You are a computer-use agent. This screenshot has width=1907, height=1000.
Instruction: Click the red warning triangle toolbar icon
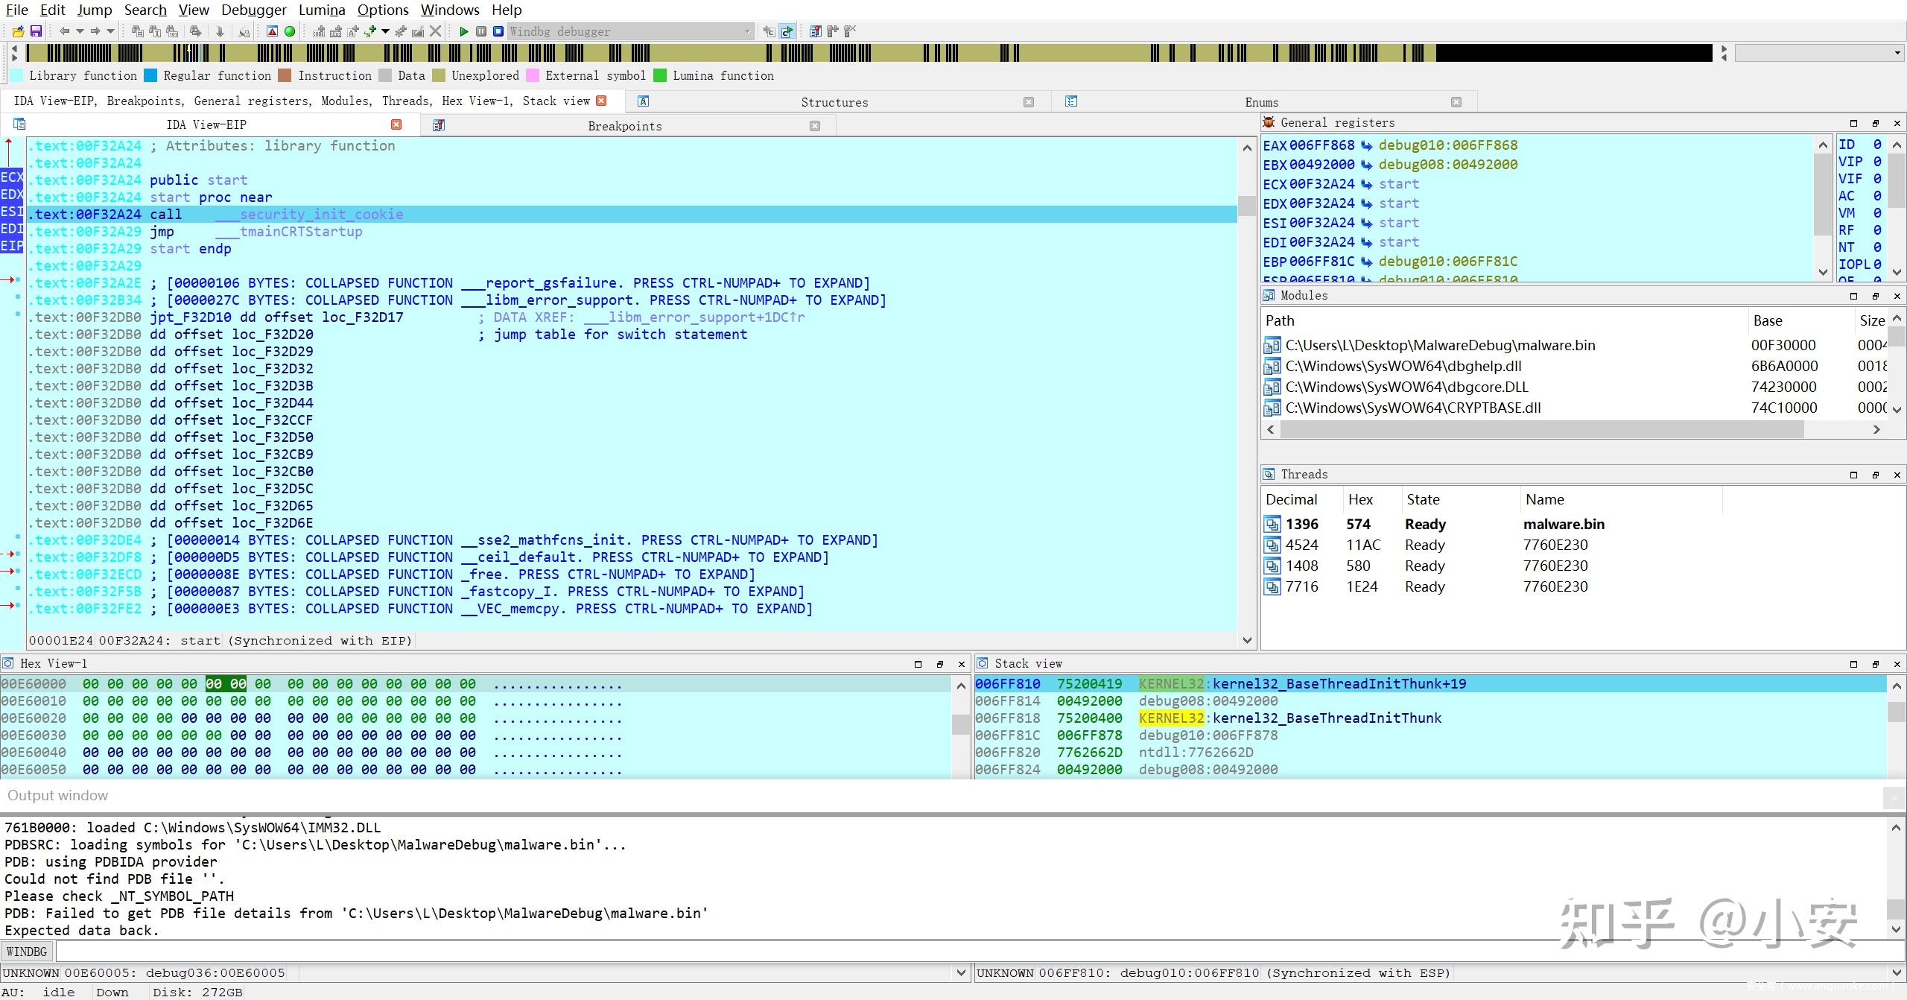(272, 31)
